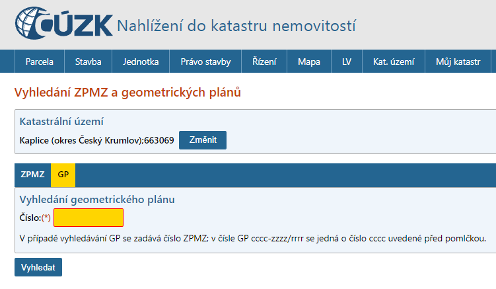
Task: Switch to the ZPMZ tab
Action: tap(32, 175)
